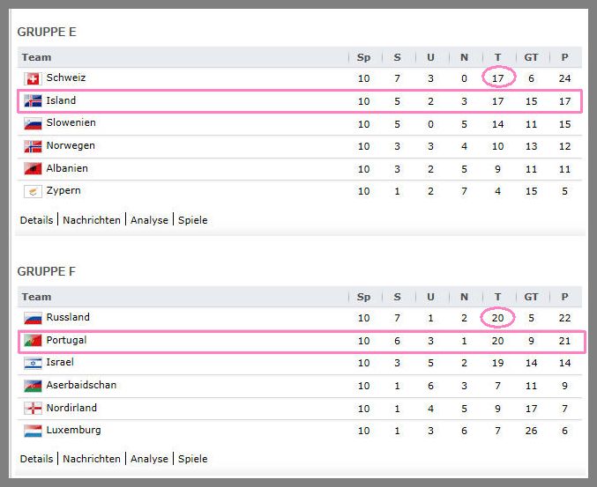Click the Team column header in Gruppe F
The width and height of the screenshot is (597, 487).
coord(36,297)
